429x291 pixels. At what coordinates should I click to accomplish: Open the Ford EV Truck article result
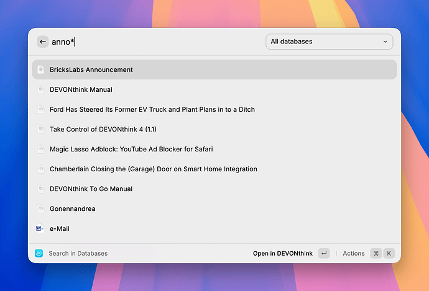pos(152,109)
